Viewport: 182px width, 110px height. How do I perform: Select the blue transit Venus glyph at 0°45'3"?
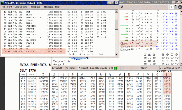[158, 22]
